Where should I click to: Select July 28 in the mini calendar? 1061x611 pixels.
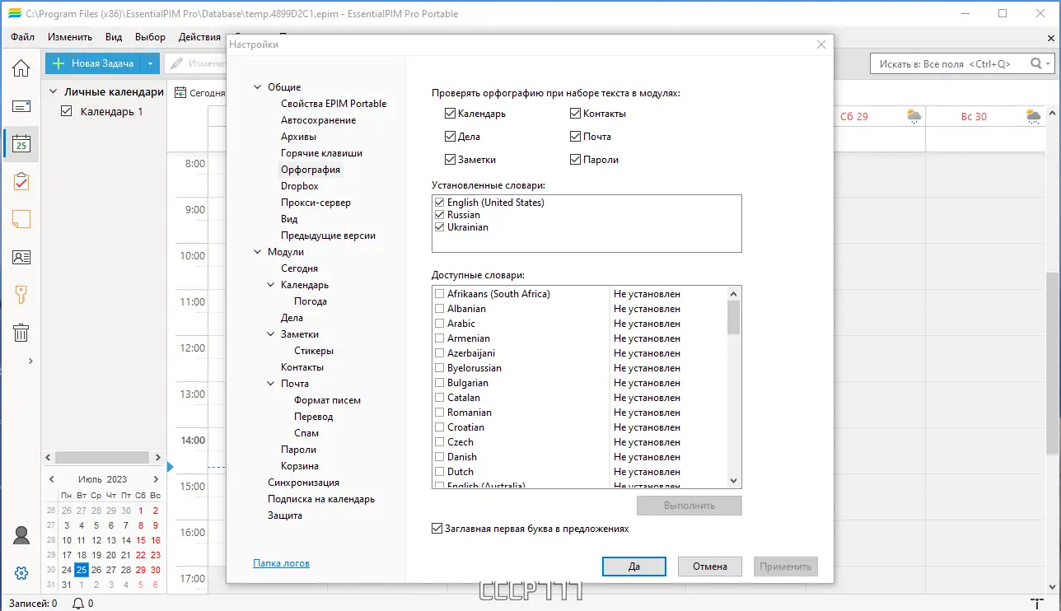[x=126, y=570]
